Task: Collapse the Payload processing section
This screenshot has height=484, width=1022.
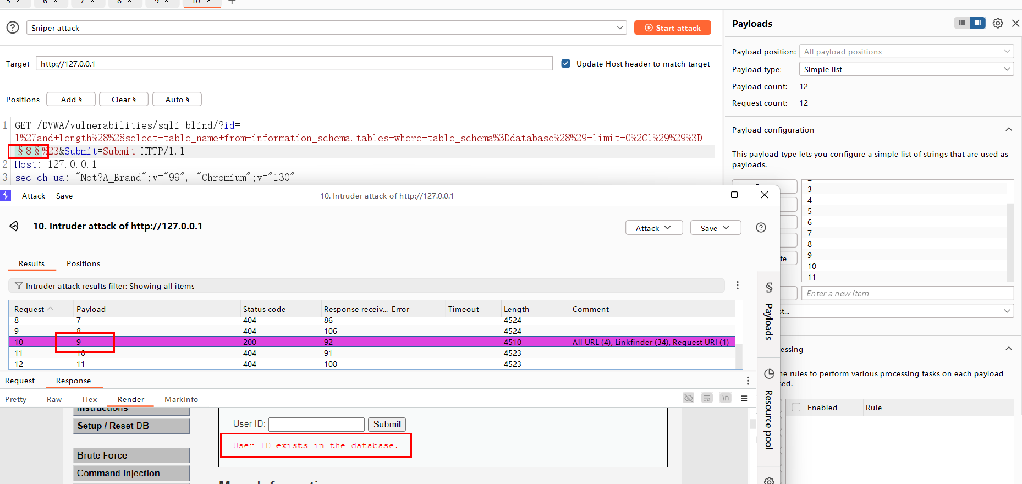Action: coord(1009,349)
